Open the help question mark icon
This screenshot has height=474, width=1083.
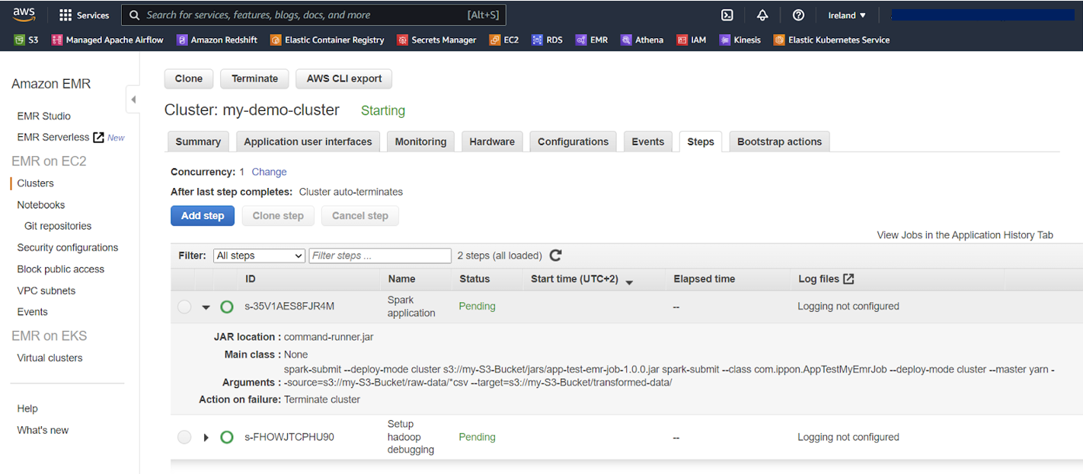coord(798,15)
